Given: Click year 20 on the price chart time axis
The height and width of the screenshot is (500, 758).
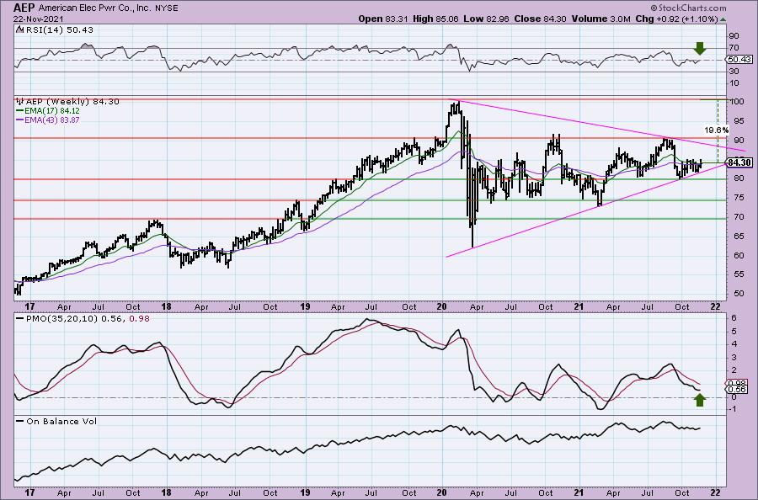Looking at the screenshot, I should coord(440,306).
